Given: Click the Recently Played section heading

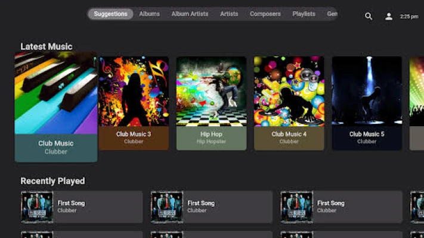Looking at the screenshot, I should (x=52, y=181).
